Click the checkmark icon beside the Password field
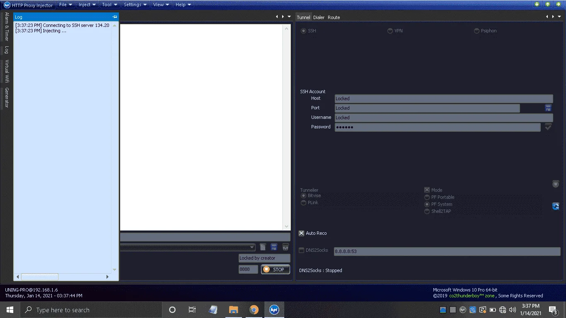The image size is (566, 318). point(548,127)
